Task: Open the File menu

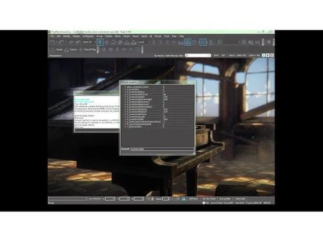Action: tap(52, 36)
